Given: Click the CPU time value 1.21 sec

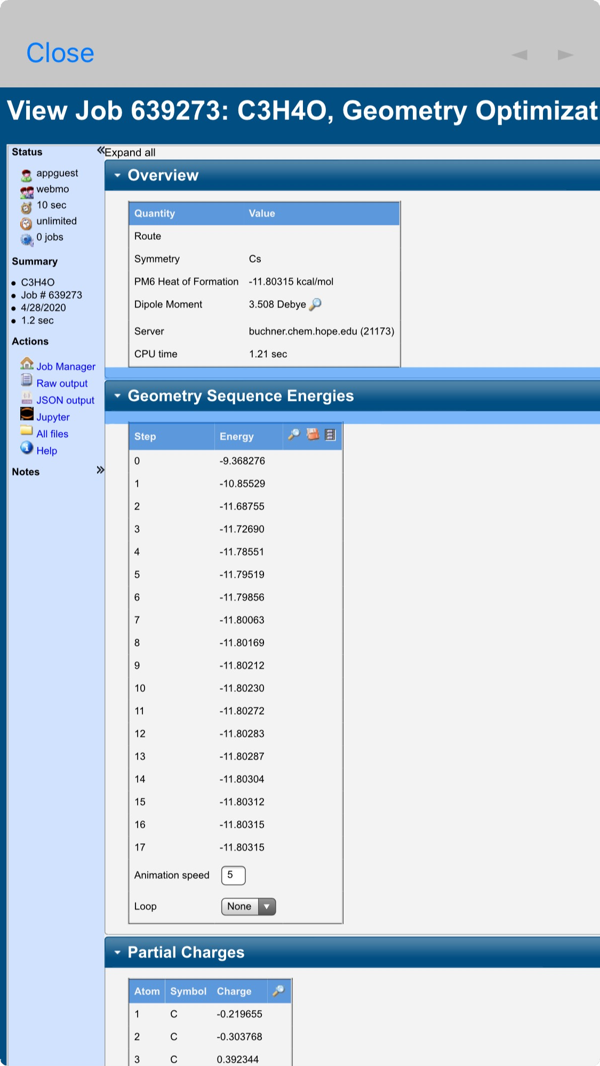Looking at the screenshot, I should [268, 354].
